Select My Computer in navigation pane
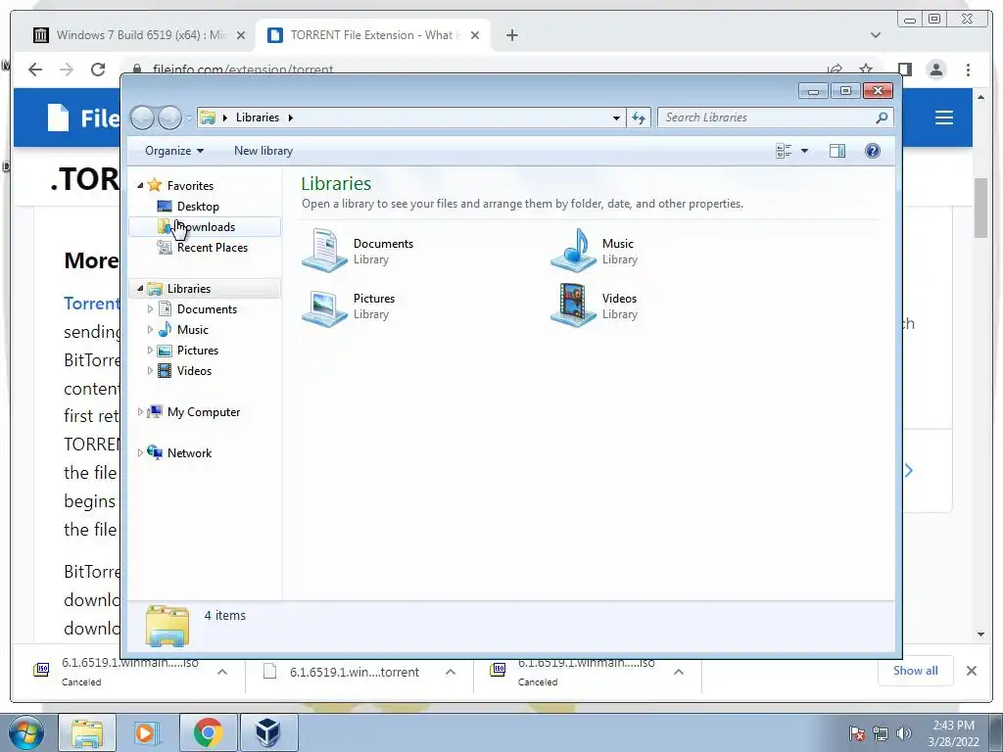The height and width of the screenshot is (752, 1003). point(204,412)
